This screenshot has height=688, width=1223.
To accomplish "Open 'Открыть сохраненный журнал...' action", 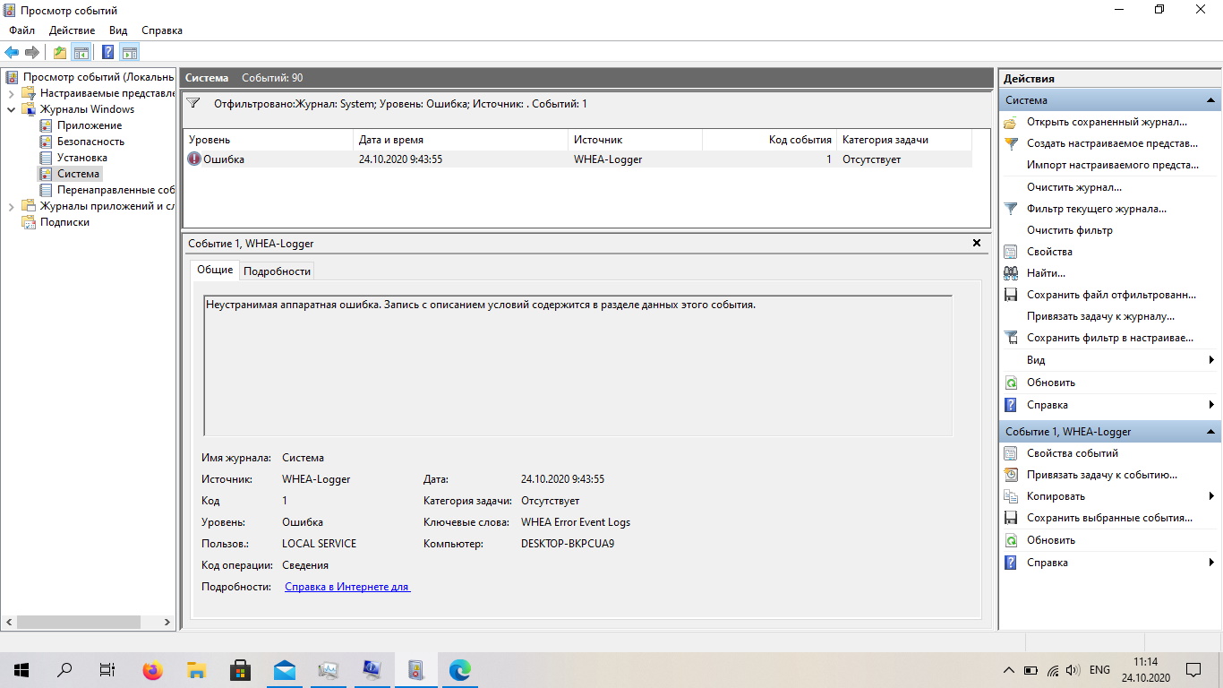I will click(x=1107, y=122).
